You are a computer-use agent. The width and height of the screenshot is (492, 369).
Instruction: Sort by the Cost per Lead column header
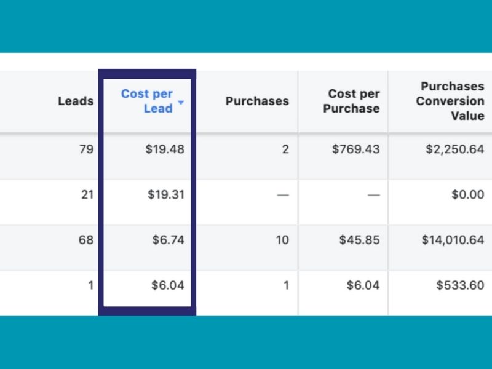coord(147,101)
